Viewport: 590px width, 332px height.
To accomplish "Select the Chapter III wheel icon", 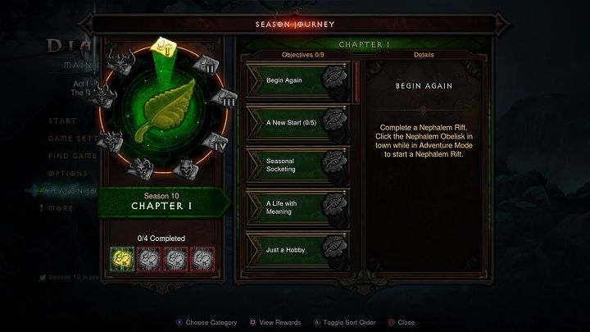I will coord(225,98).
